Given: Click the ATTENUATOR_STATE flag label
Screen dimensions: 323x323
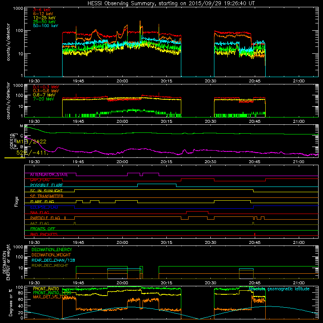Looking at the screenshot, I should [49, 175].
